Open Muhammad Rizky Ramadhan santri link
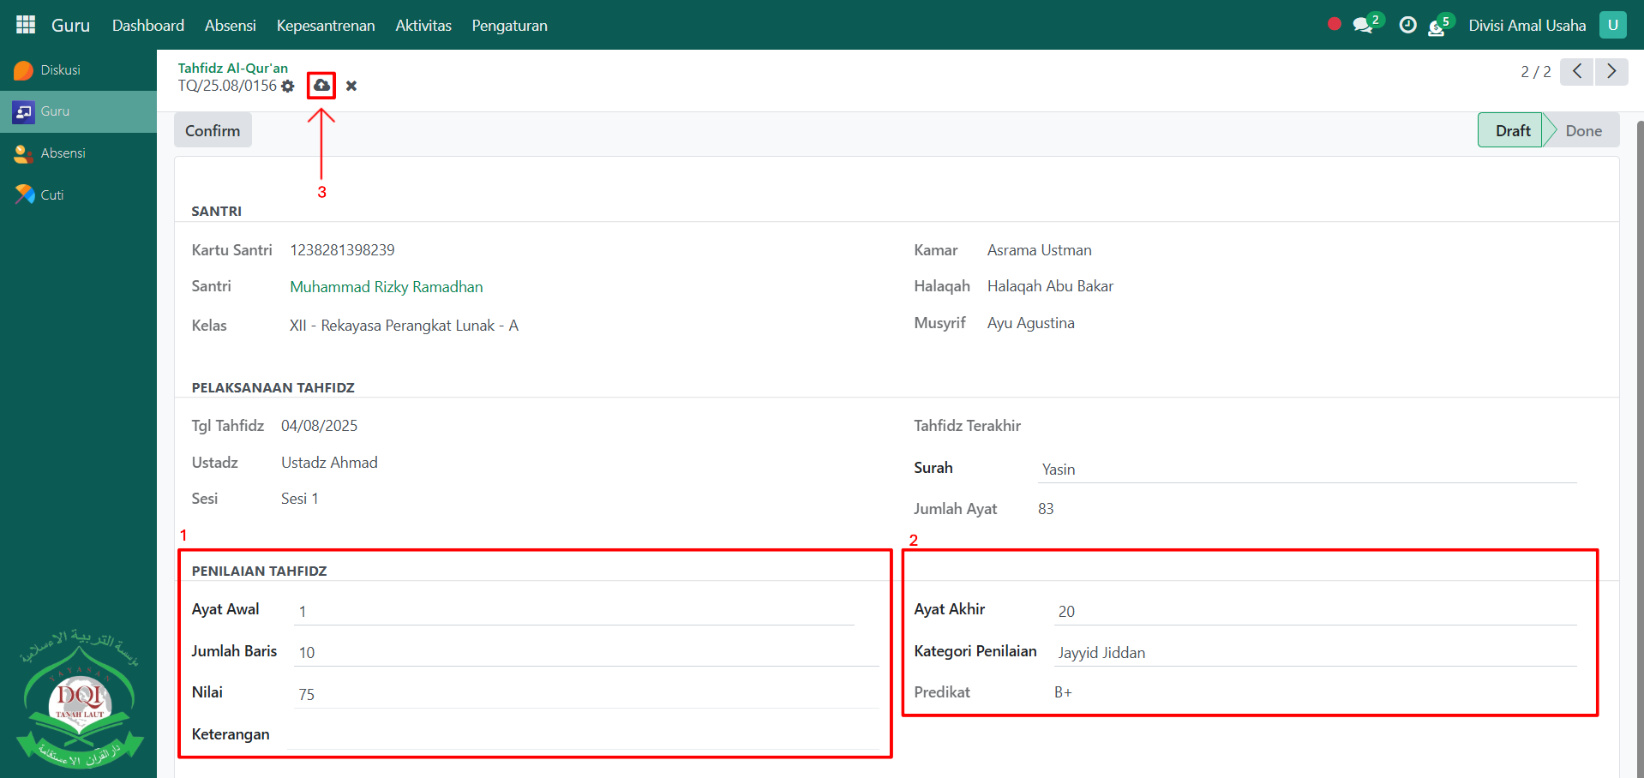The image size is (1644, 778). (x=386, y=287)
